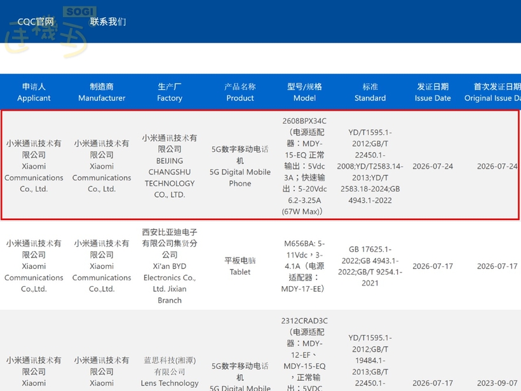
Task: Select the 首次发证日期 Original Issue Date header
Action: pos(492,92)
